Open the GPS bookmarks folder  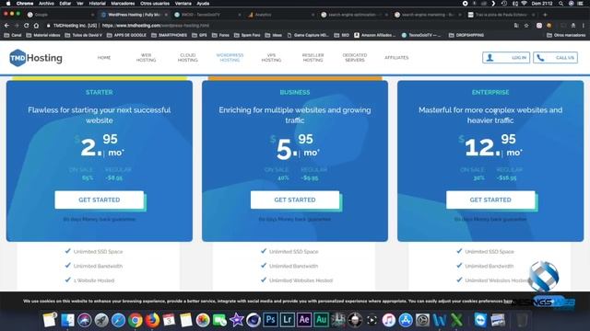[x=199, y=35]
